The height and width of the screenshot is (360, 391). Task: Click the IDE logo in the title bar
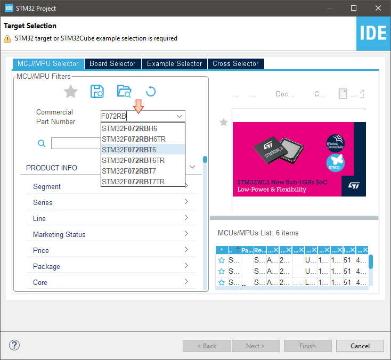pyautogui.click(x=9, y=8)
